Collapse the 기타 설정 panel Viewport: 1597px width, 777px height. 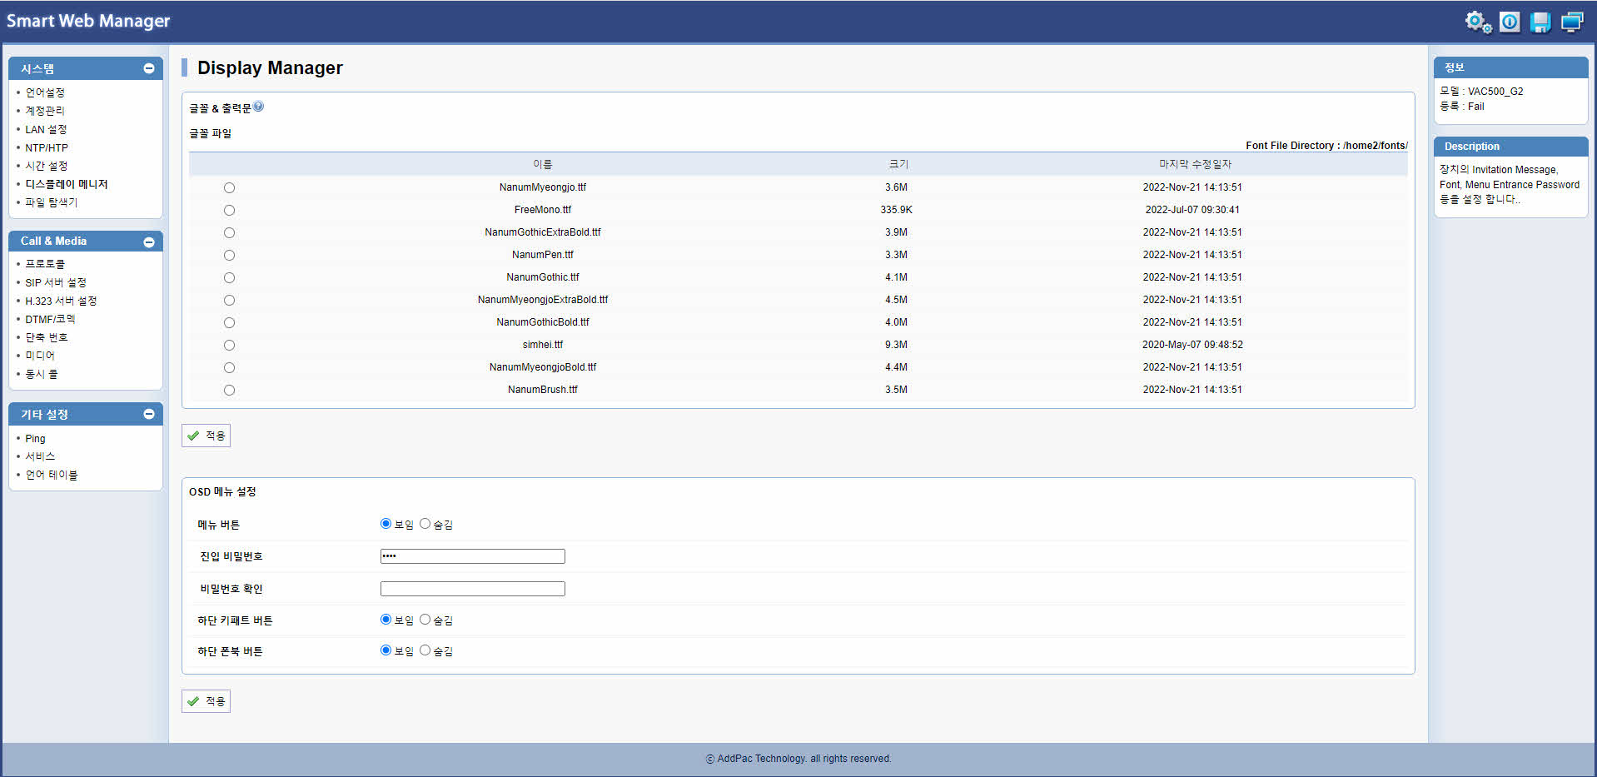149,414
